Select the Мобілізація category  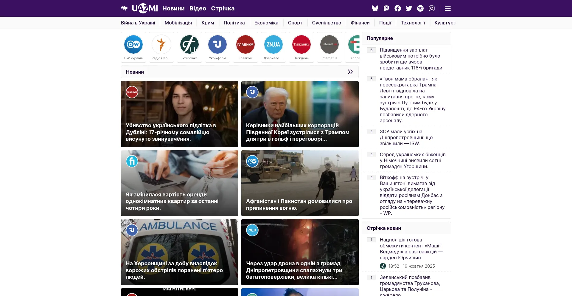[x=178, y=23]
